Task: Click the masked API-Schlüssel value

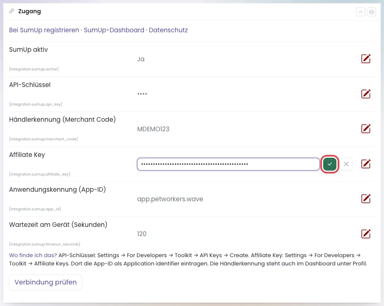Action: point(142,94)
